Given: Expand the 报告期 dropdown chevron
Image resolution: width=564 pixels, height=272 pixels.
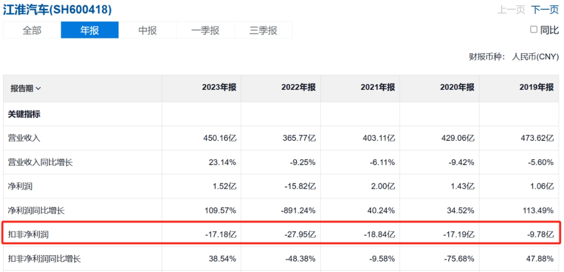Looking at the screenshot, I should 39,89.
